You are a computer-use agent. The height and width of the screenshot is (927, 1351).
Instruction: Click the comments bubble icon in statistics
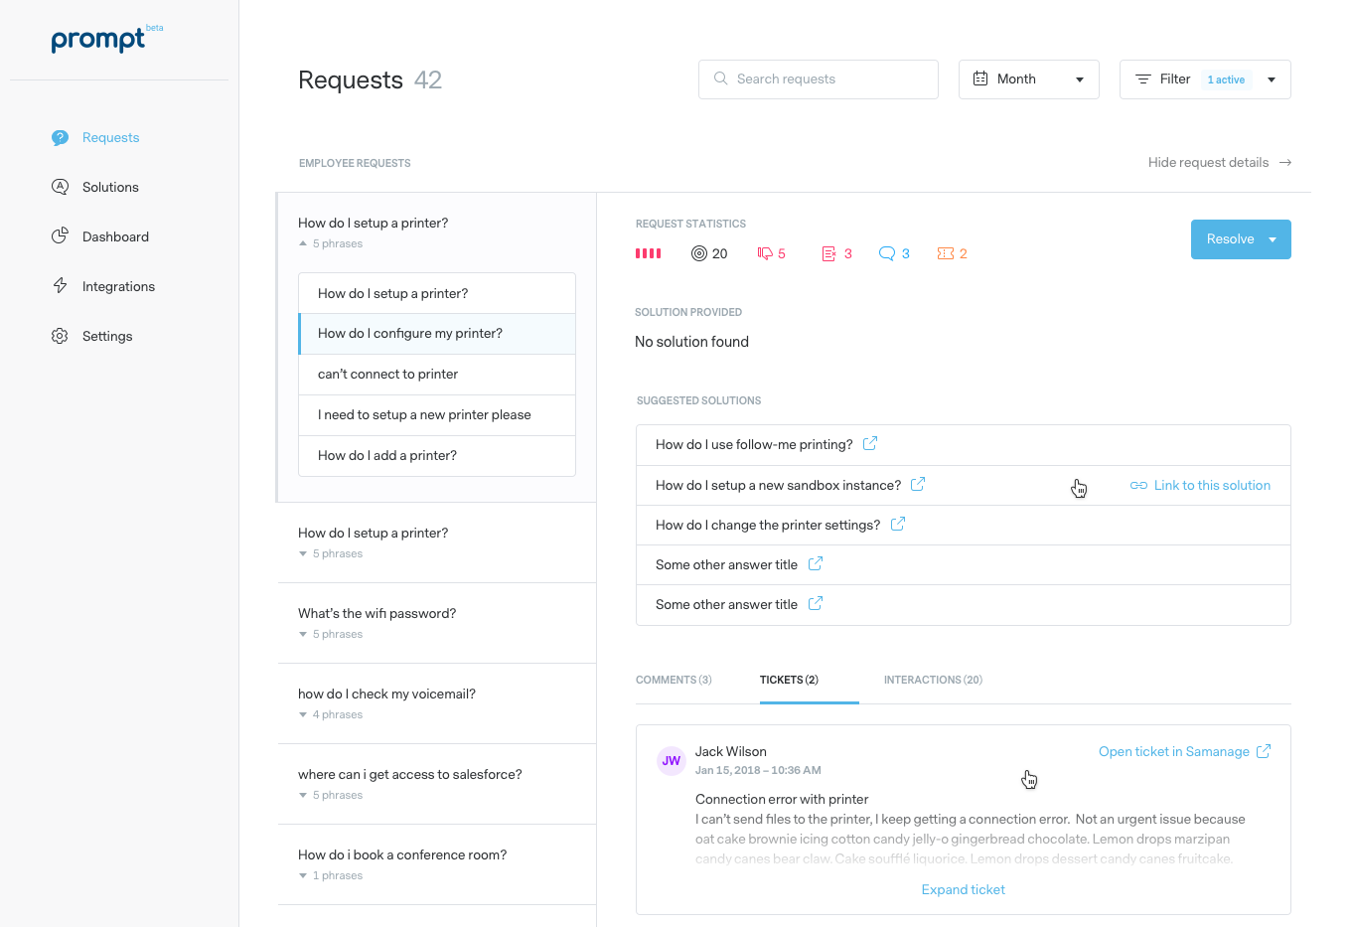(x=887, y=253)
